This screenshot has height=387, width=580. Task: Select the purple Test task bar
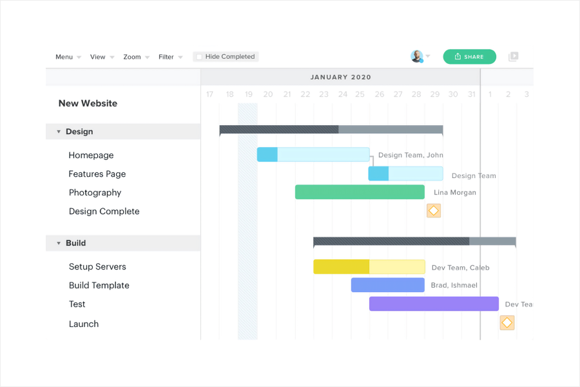[434, 304]
